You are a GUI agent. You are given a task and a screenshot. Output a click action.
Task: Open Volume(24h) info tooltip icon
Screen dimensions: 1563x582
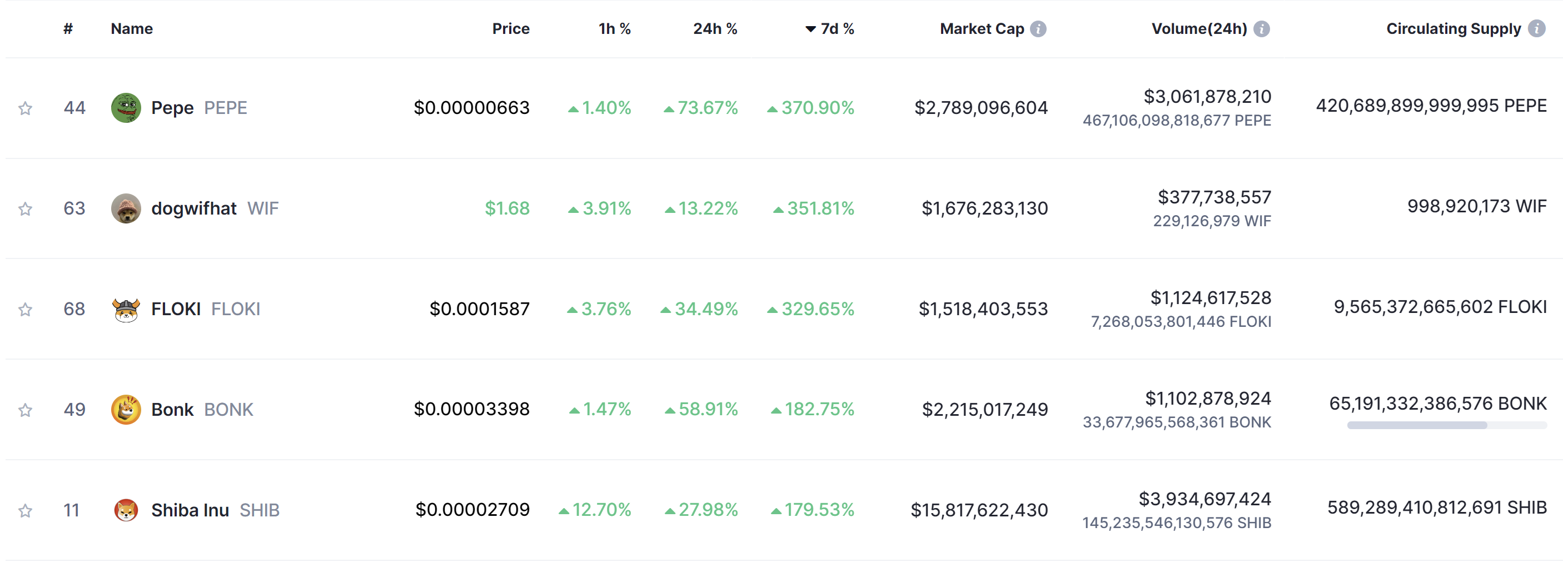click(1261, 29)
